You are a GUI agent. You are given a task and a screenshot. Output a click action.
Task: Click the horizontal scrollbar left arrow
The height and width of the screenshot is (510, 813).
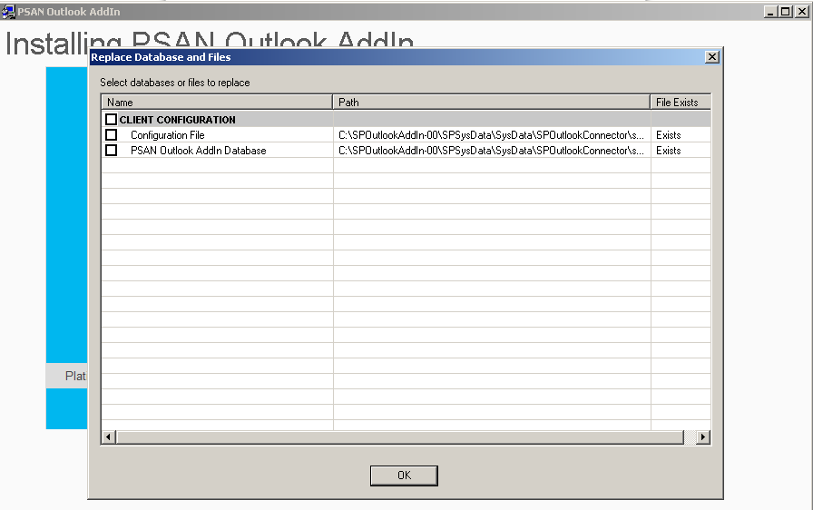[108, 436]
